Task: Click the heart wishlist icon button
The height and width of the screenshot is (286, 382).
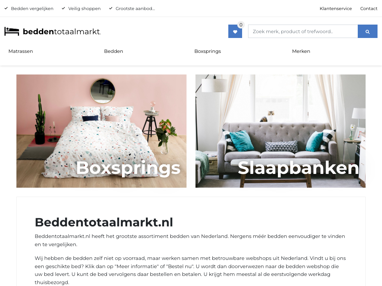Action: coord(235,31)
